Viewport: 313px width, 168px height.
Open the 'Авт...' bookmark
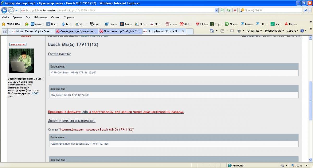coord(126,24)
